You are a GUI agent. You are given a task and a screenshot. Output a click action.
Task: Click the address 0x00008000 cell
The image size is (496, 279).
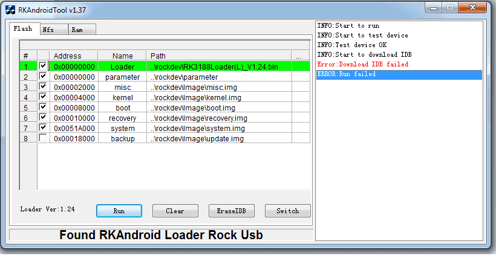click(x=74, y=107)
